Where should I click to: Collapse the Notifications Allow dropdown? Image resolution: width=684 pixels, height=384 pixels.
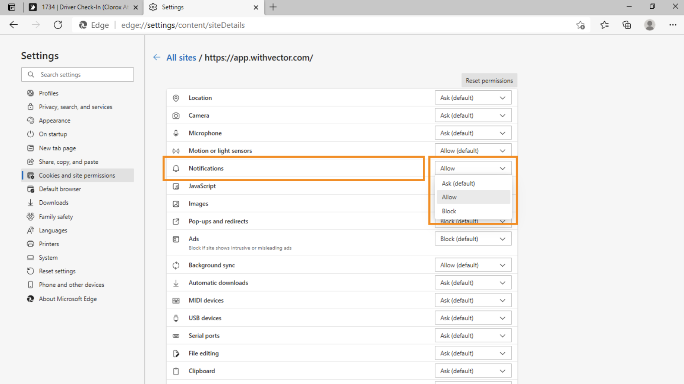(473, 168)
